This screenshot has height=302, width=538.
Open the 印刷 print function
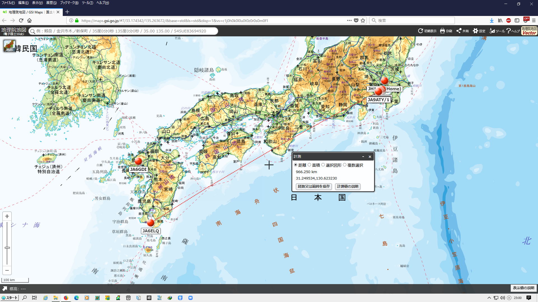pos(446,31)
